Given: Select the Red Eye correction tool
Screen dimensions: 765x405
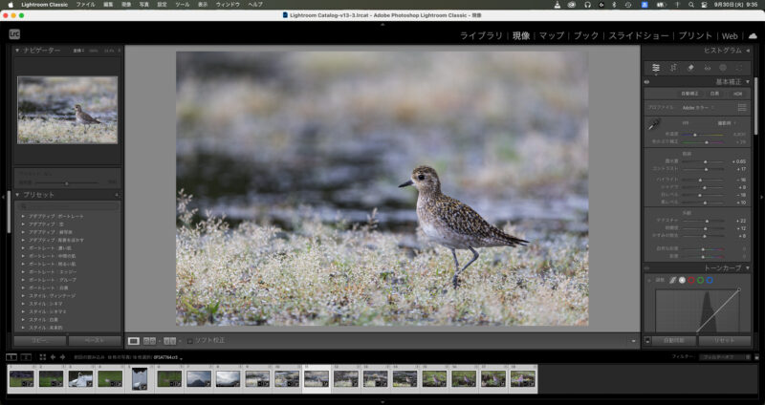Looking at the screenshot, I should point(707,68).
